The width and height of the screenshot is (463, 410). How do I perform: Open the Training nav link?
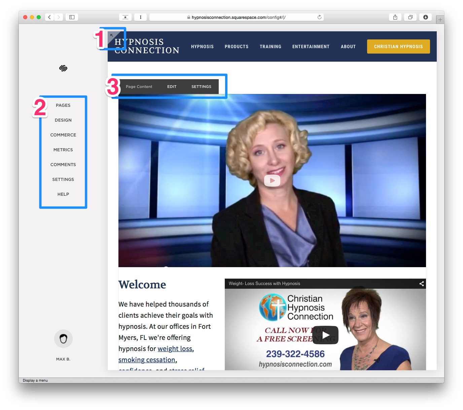point(271,46)
